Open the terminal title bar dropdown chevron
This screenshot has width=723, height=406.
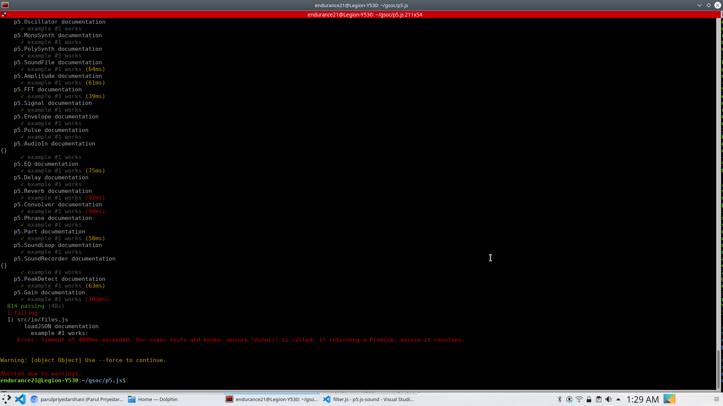point(699,5)
